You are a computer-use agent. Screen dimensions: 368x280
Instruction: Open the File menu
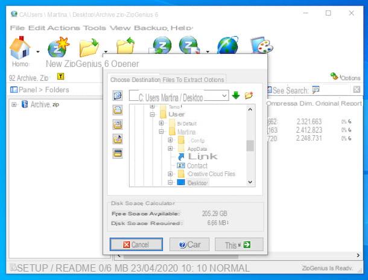tap(17, 28)
